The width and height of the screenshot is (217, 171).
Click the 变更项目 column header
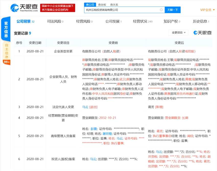63,43
